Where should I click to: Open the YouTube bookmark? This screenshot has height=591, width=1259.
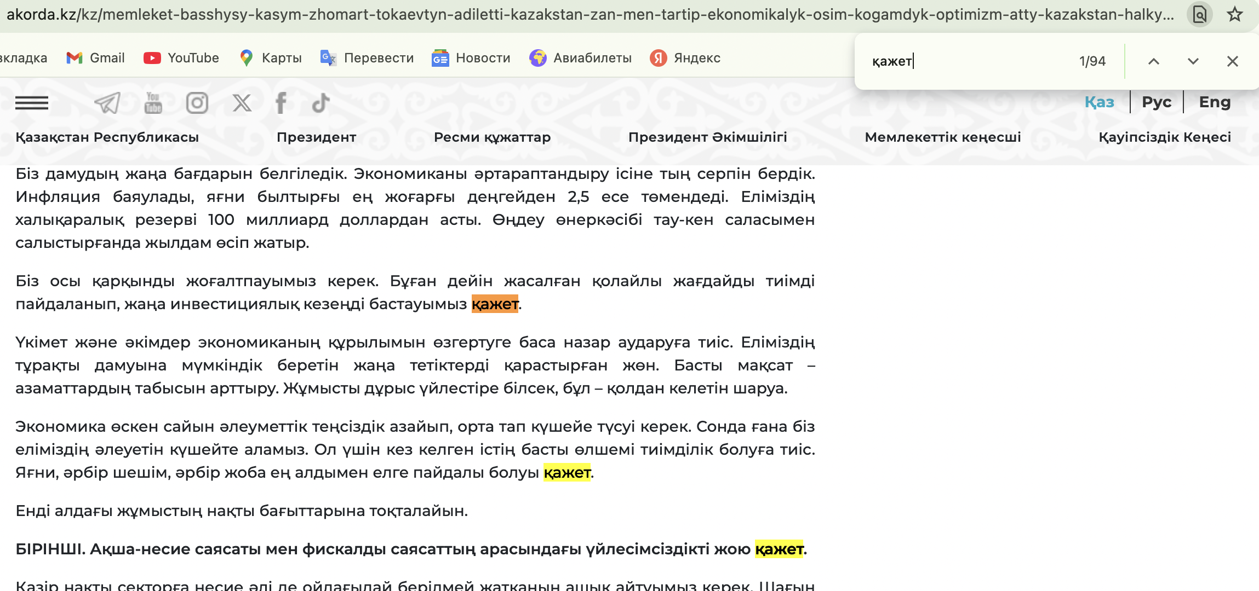(x=181, y=58)
